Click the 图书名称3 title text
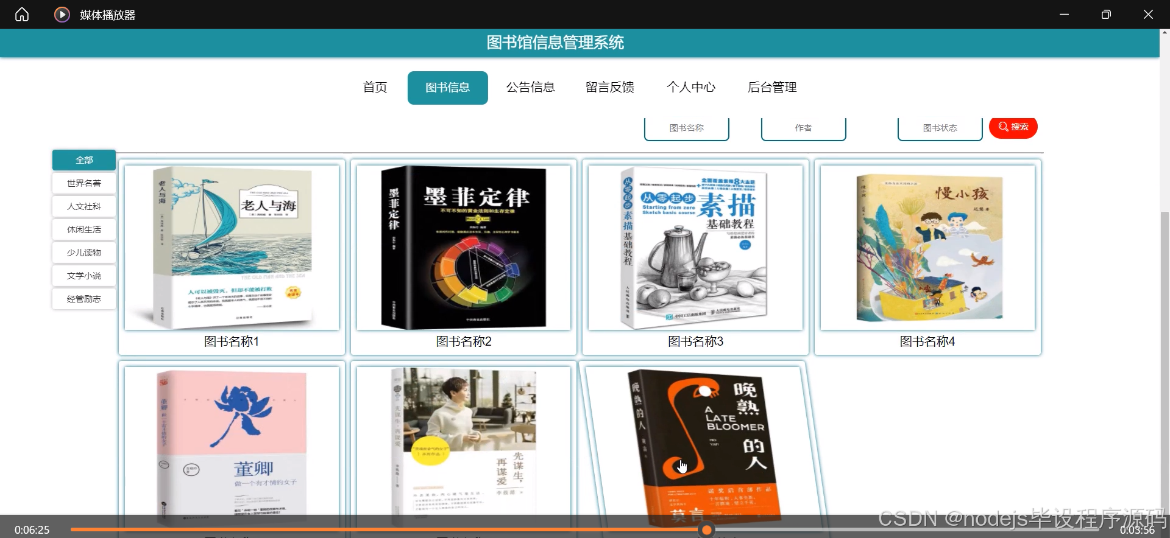 [695, 341]
